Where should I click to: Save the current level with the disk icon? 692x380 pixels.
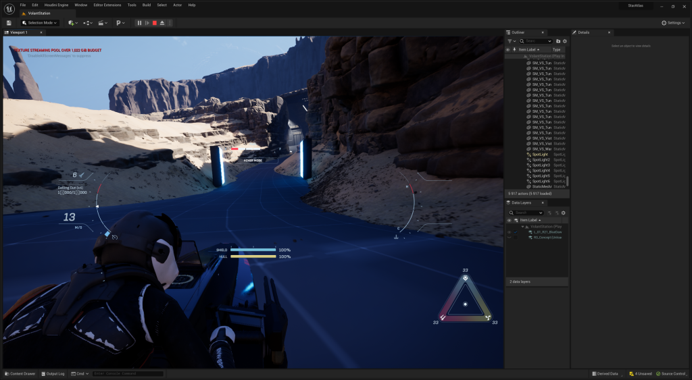pos(9,23)
